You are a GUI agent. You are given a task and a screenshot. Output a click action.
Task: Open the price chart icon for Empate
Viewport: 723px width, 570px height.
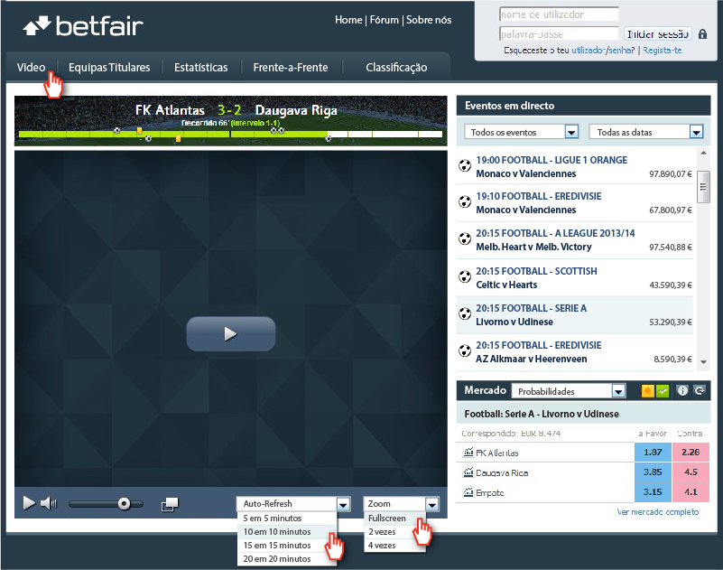point(468,492)
